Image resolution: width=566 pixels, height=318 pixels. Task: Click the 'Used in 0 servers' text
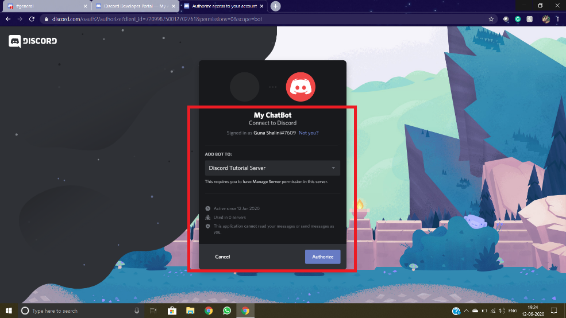click(230, 218)
